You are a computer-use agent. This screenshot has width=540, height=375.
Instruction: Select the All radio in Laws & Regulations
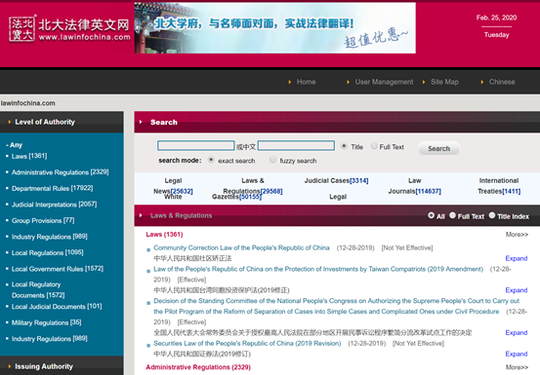432,215
